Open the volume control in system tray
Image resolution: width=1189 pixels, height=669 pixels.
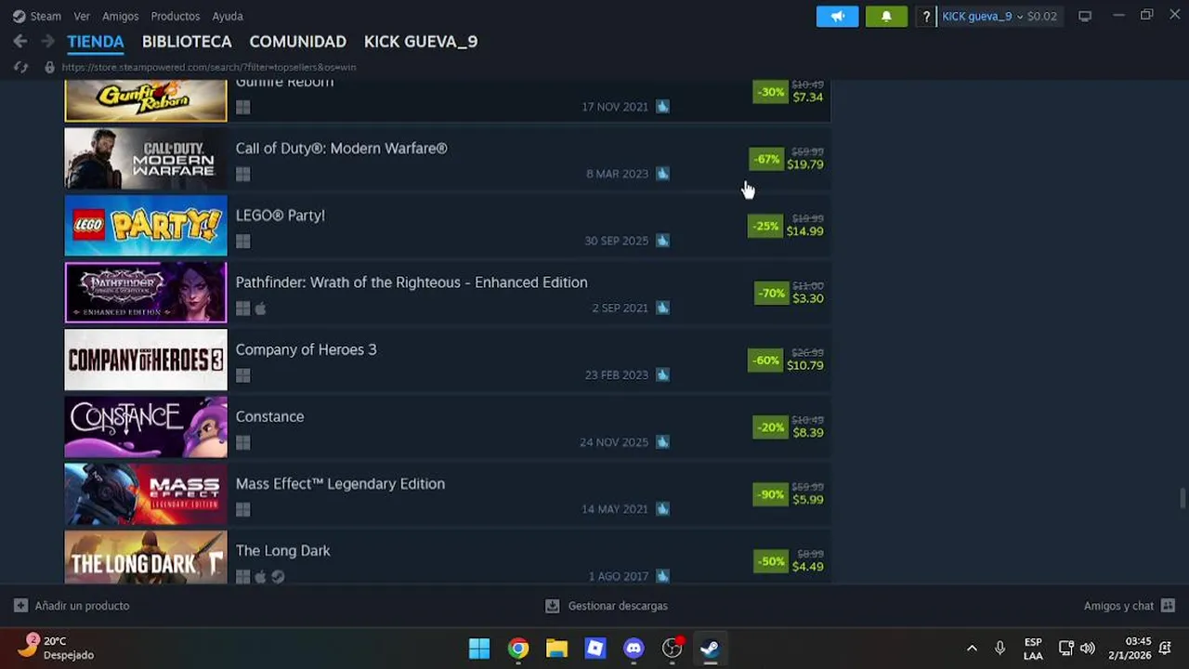(1088, 649)
